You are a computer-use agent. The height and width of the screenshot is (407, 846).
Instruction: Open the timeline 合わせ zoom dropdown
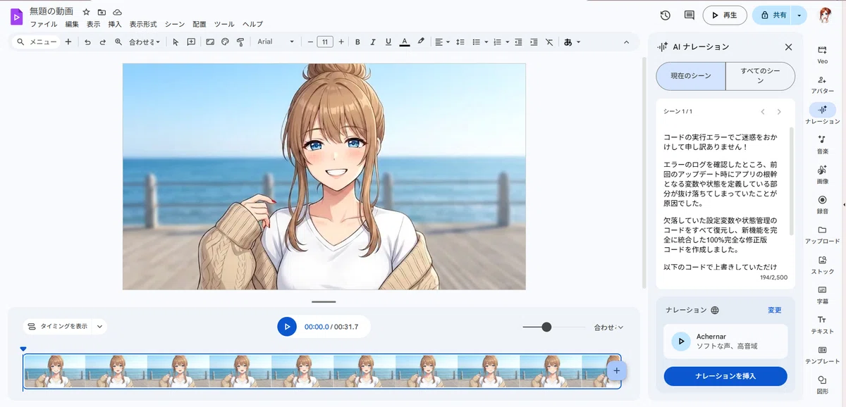(609, 327)
